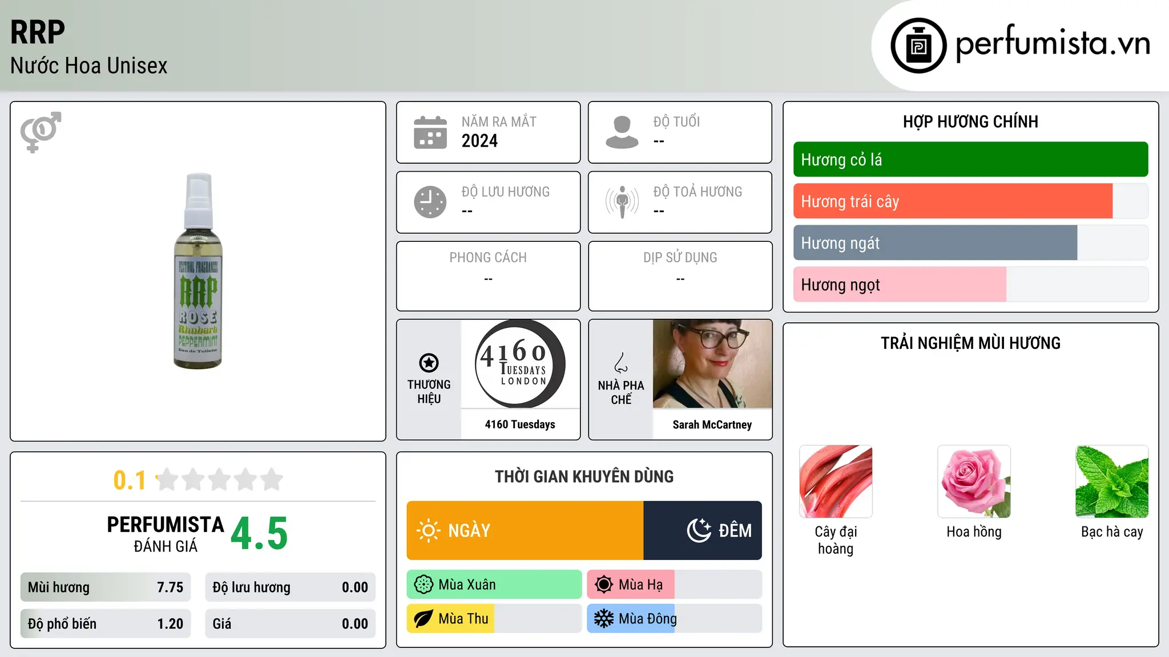The width and height of the screenshot is (1169, 657).
Task: Click the sun icon in the Ngày bar
Action: point(428,530)
